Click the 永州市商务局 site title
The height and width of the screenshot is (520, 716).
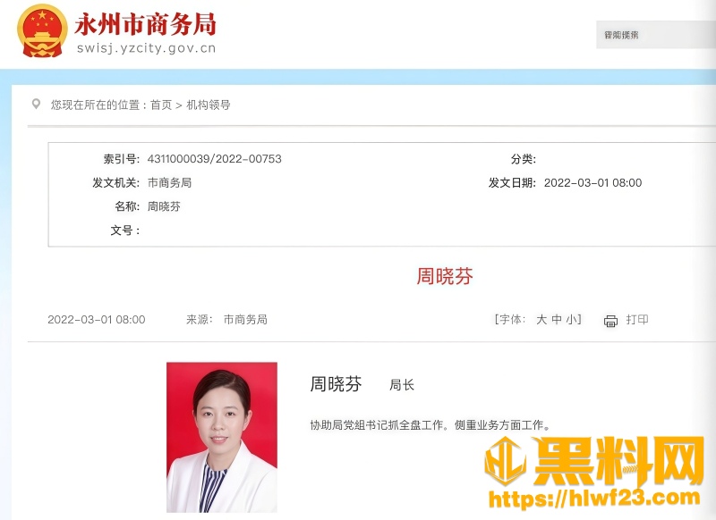click(x=145, y=24)
